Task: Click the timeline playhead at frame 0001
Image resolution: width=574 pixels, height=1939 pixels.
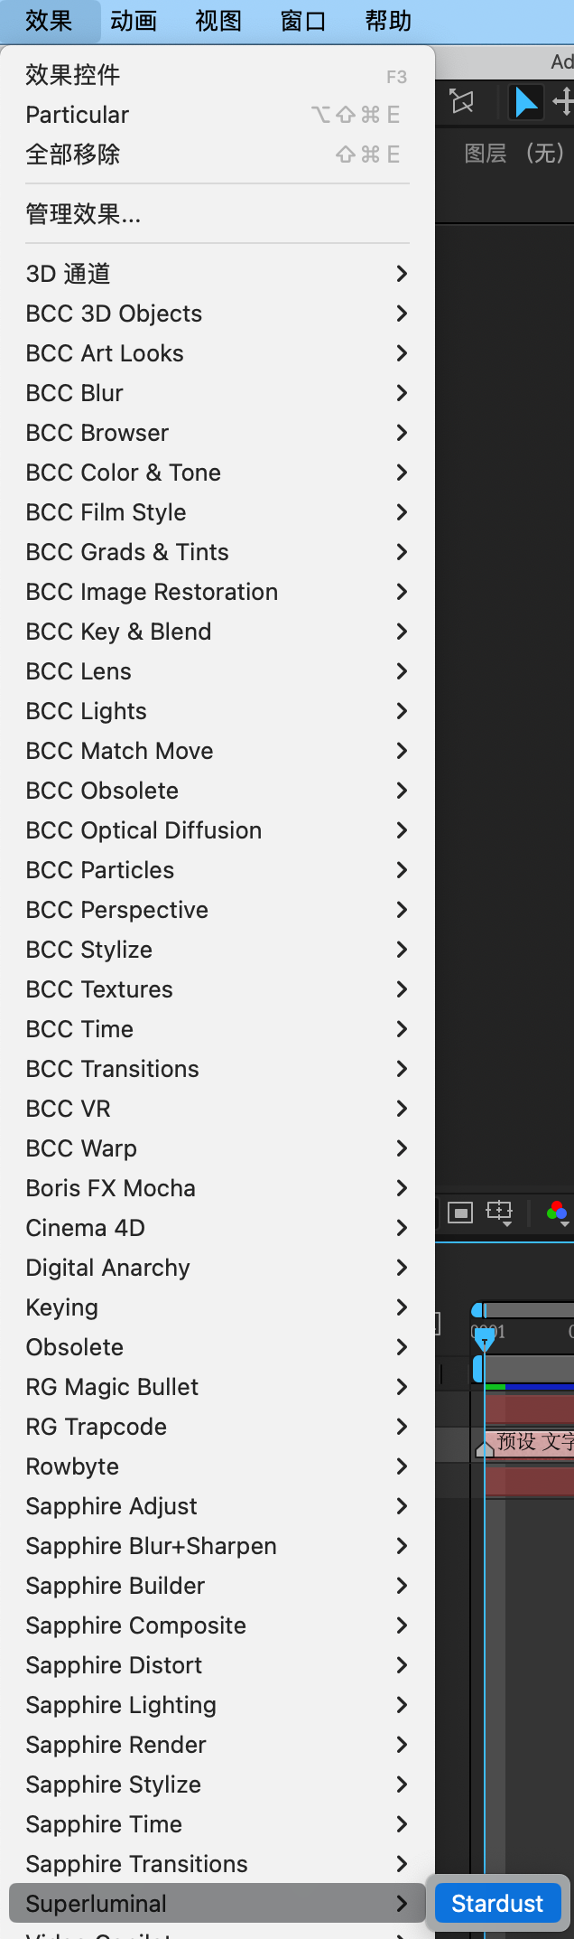Action: click(485, 1336)
